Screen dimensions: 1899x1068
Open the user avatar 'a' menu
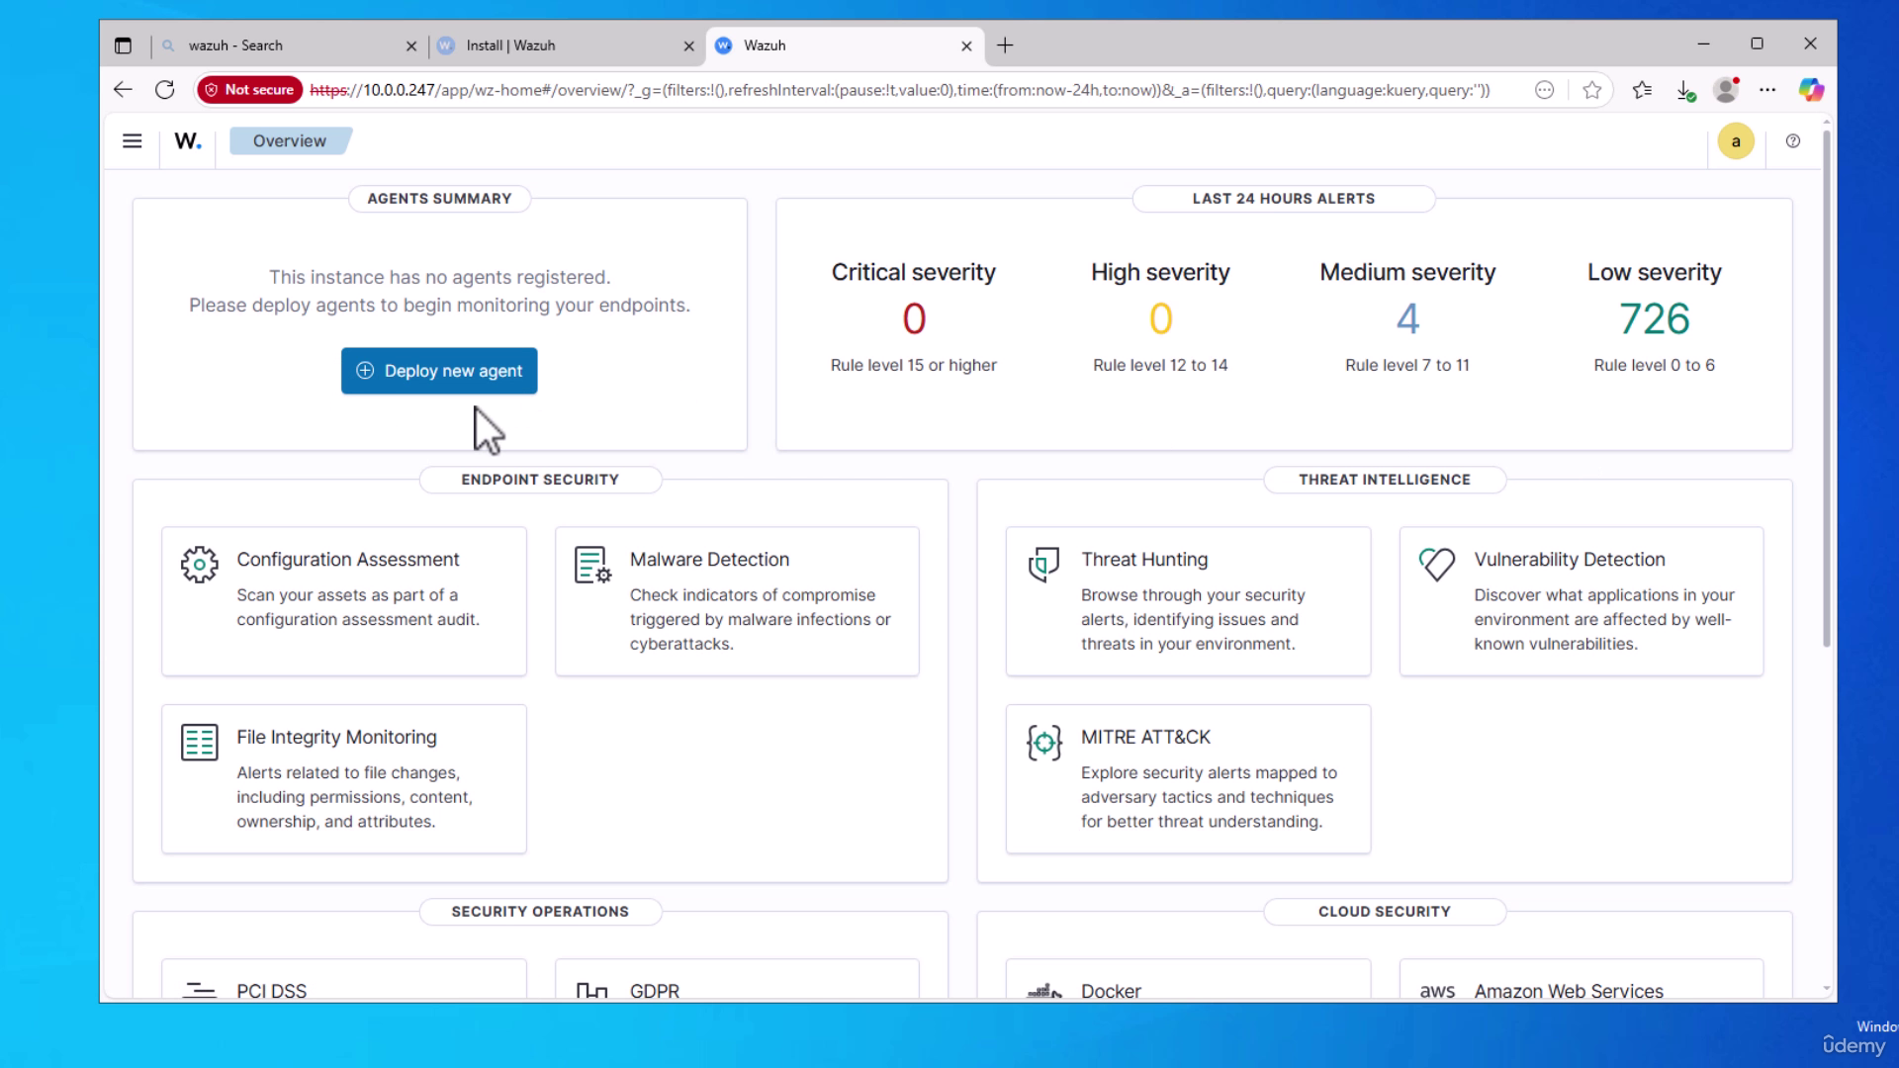(x=1736, y=141)
